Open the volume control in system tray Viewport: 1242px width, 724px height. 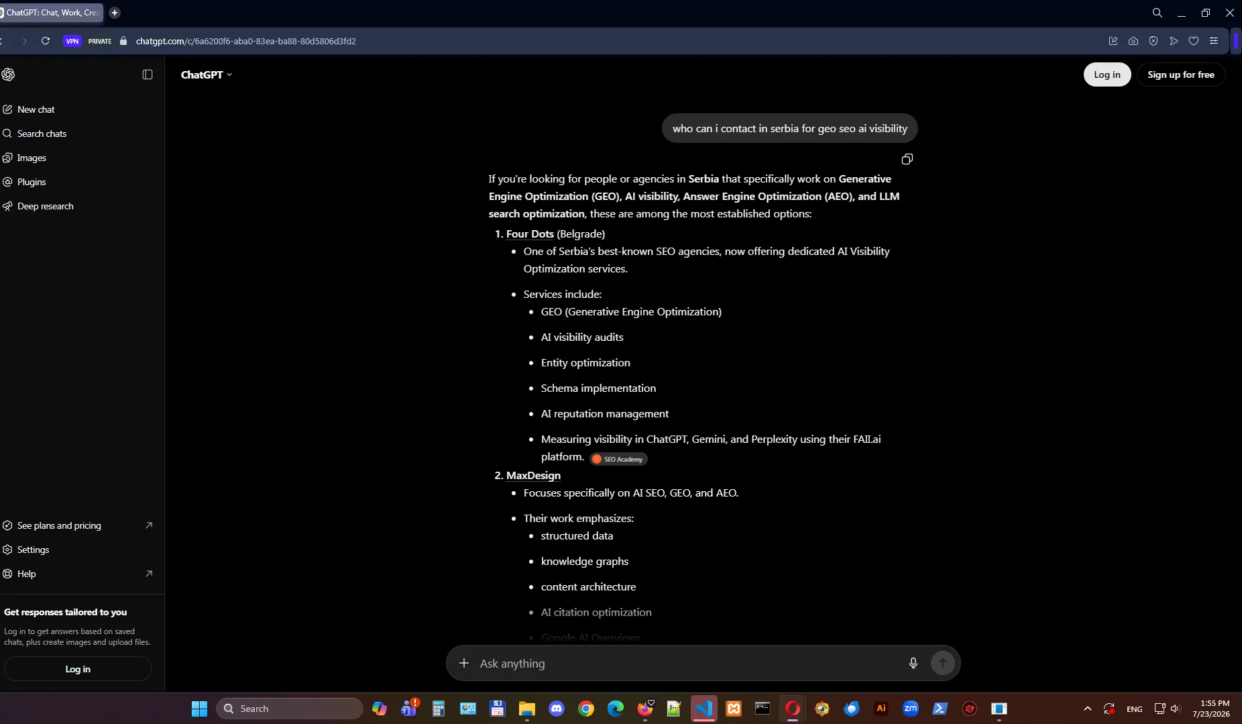click(x=1175, y=709)
